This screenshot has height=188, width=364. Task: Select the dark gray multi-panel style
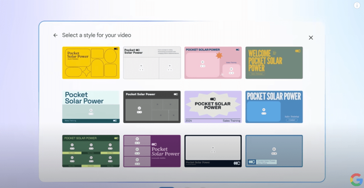[x=152, y=107]
